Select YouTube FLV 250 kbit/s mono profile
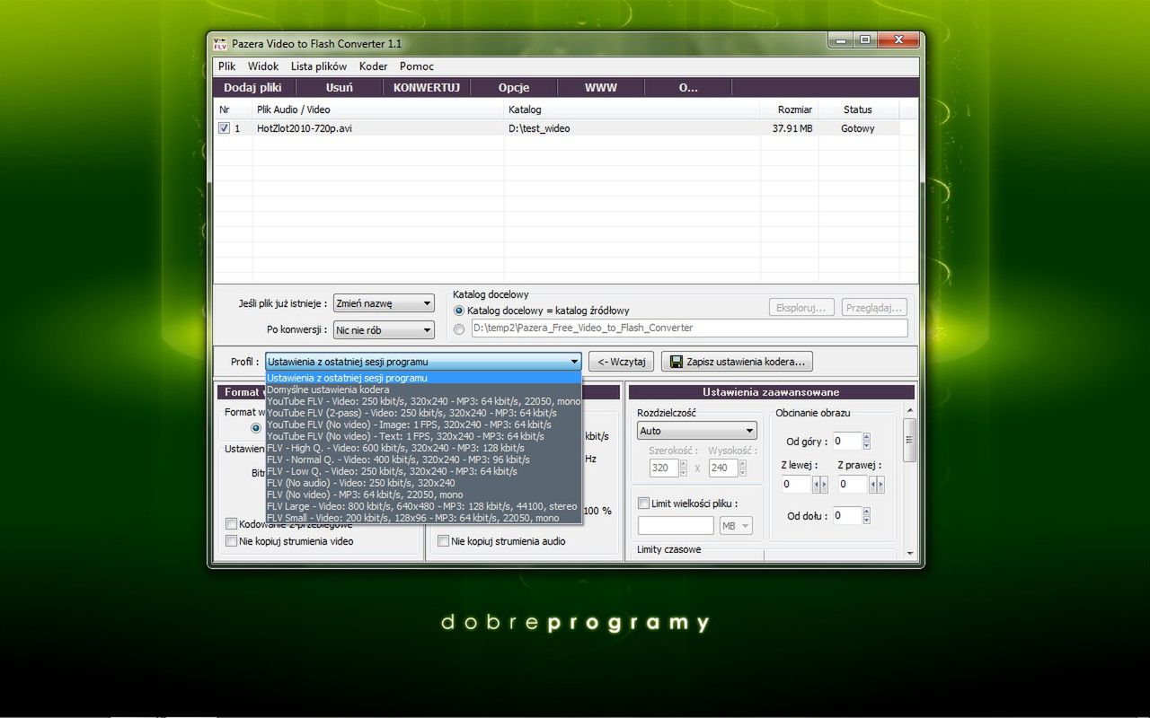This screenshot has height=718, width=1150. click(x=424, y=401)
